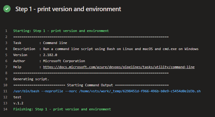Click line number 14 at bottom
Image resolution: width=215 pixels, height=117 pixels.
coord(5,109)
